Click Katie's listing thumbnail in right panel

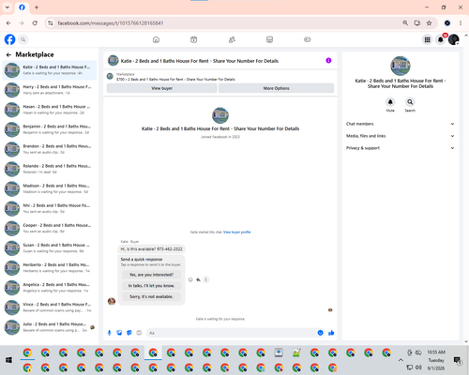[401, 66]
